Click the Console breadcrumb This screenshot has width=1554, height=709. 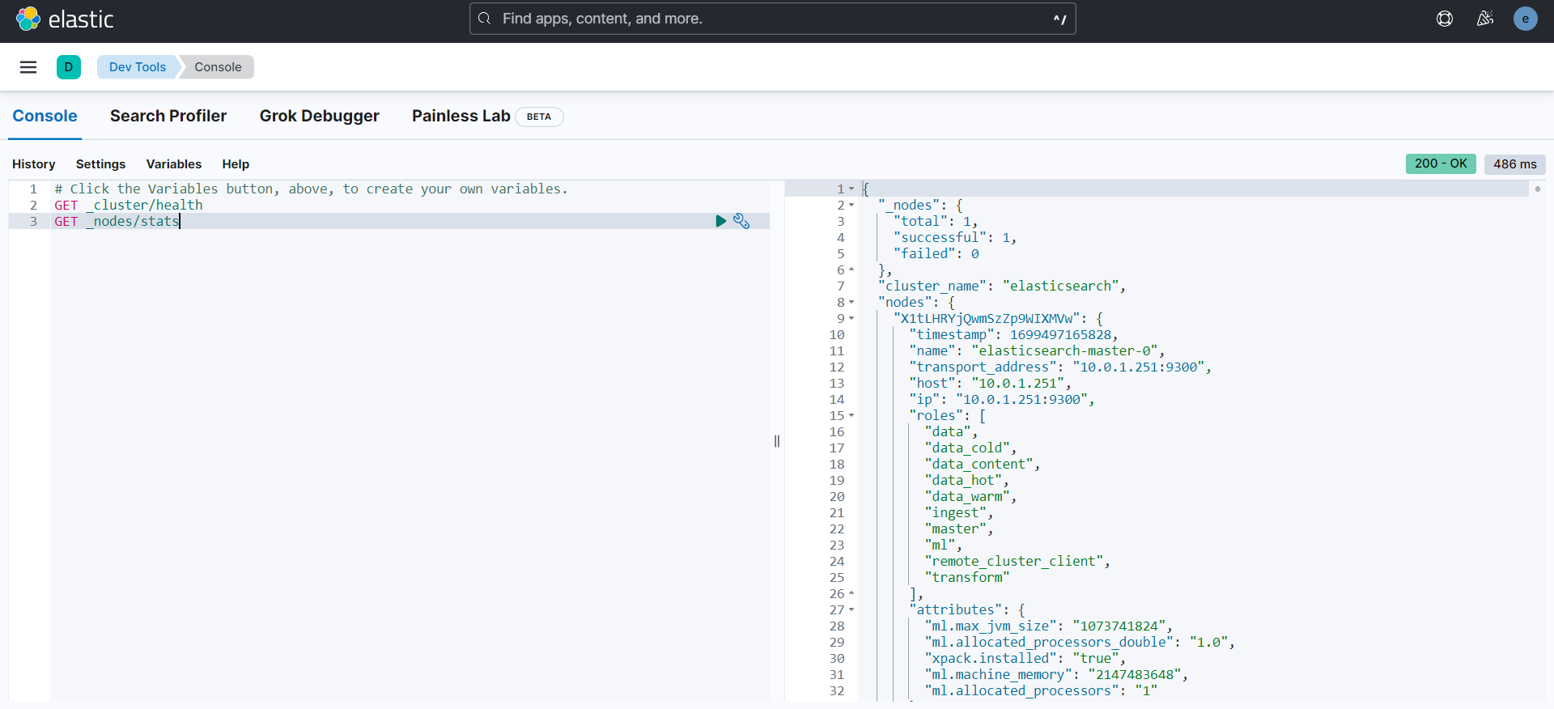coord(218,67)
